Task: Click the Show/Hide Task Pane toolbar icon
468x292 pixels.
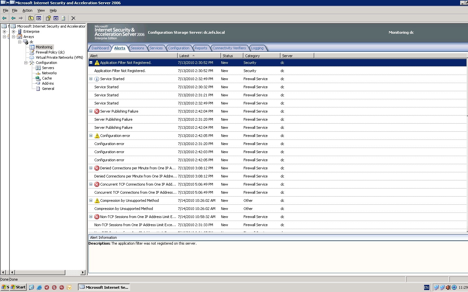Action: tap(56, 18)
